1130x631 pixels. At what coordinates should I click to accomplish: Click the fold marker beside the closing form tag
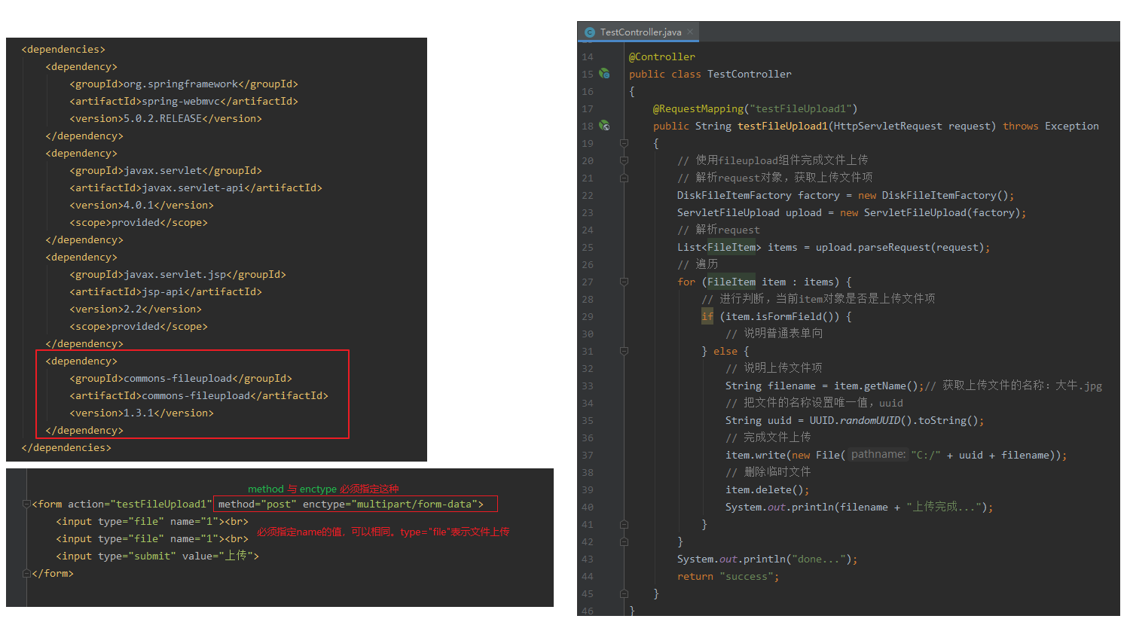tap(26, 573)
